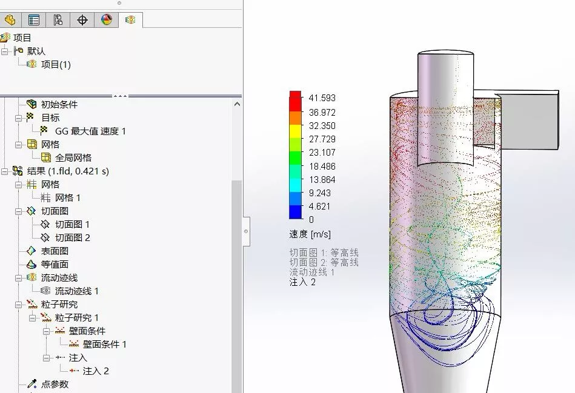Screen dimensions: 575x393
Task: Click the panel splitter collapse handle
Action: pos(246,231)
